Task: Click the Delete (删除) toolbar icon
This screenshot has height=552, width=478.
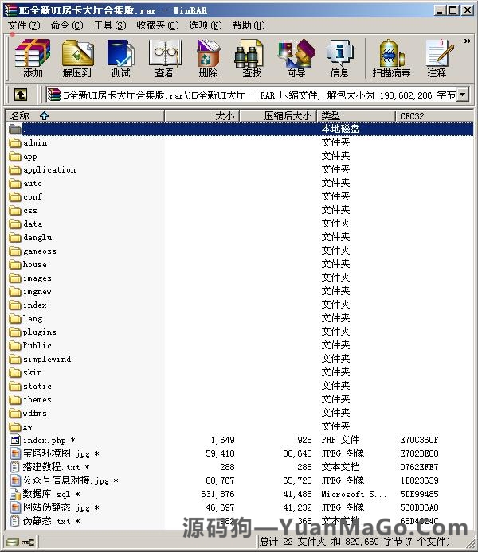Action: pyautogui.click(x=208, y=58)
